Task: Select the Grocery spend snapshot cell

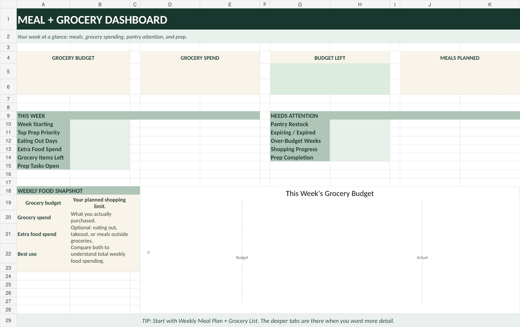Action: tap(43, 217)
